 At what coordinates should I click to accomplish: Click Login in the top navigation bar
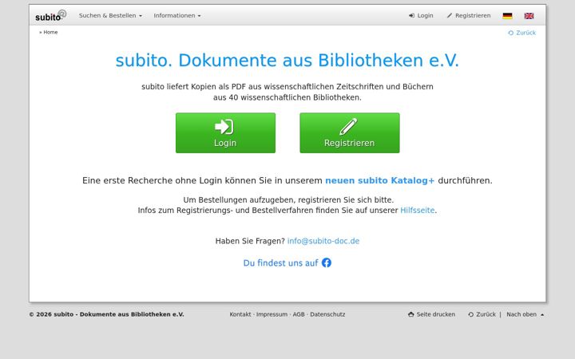(421, 15)
